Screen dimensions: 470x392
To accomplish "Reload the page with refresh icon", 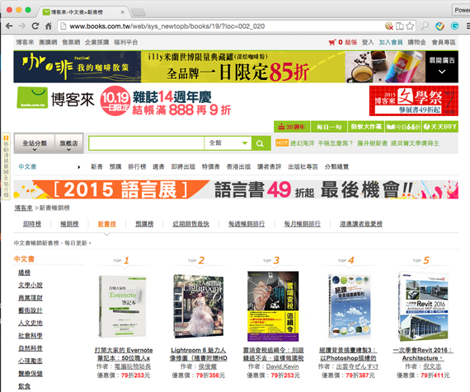I will (35, 26).
